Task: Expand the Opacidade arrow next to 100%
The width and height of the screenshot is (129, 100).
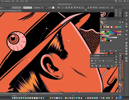Action: [47, 8]
